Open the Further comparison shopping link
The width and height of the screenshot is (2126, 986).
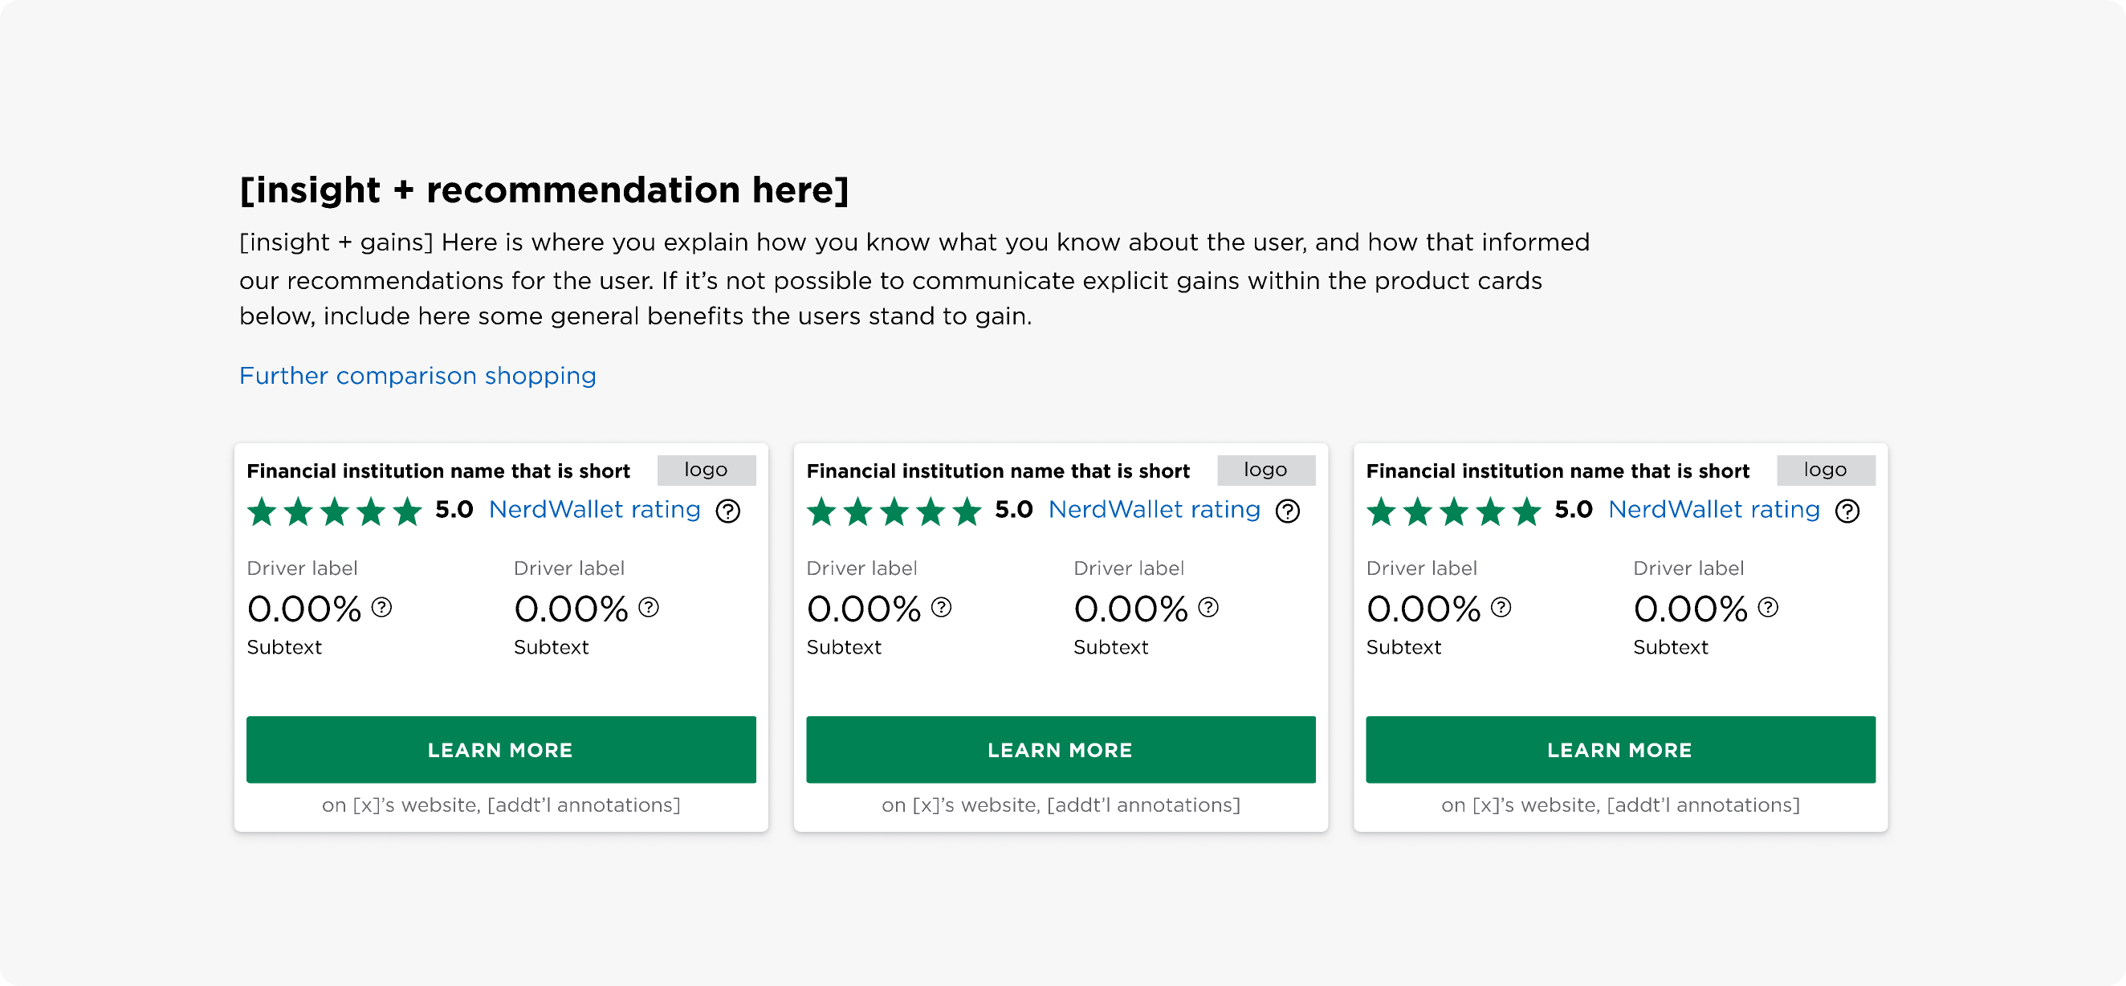click(417, 377)
